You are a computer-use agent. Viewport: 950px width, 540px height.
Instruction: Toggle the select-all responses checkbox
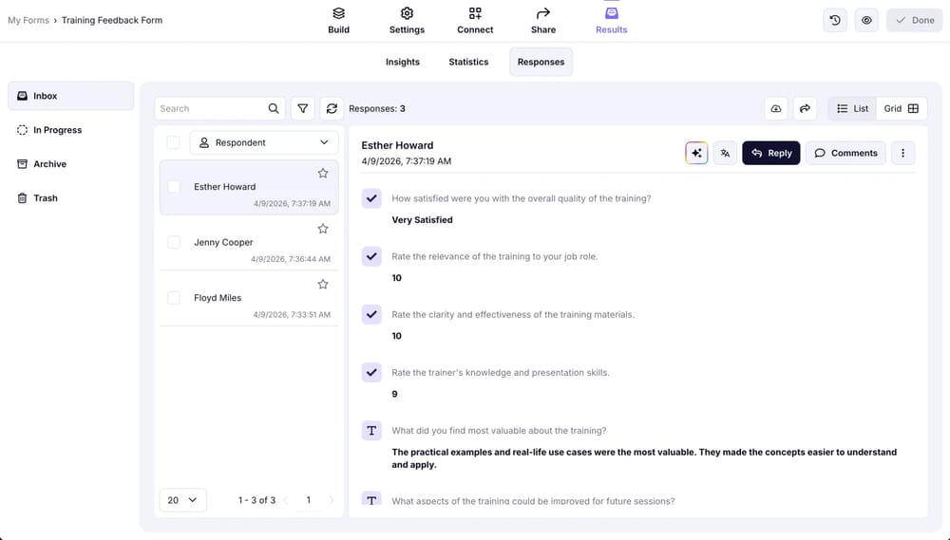tap(173, 142)
